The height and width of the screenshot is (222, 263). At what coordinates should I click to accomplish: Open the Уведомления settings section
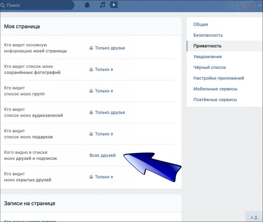(x=208, y=57)
